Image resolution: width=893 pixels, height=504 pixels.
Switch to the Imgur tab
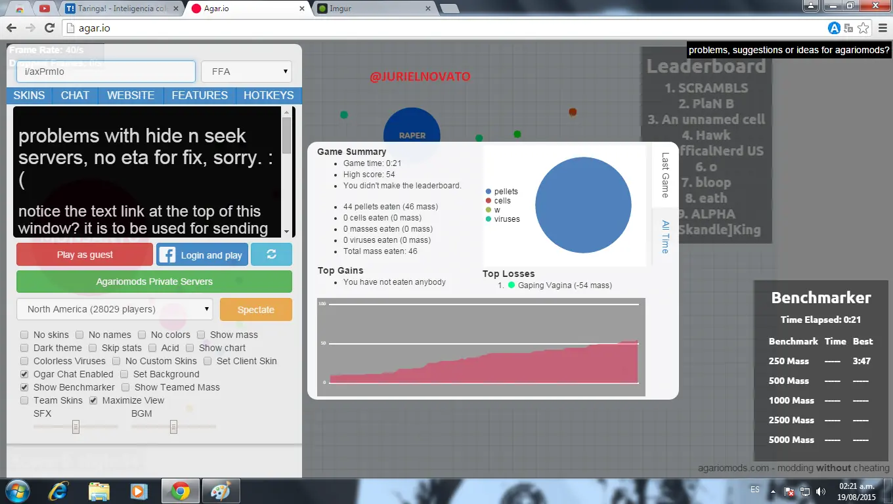(x=374, y=9)
